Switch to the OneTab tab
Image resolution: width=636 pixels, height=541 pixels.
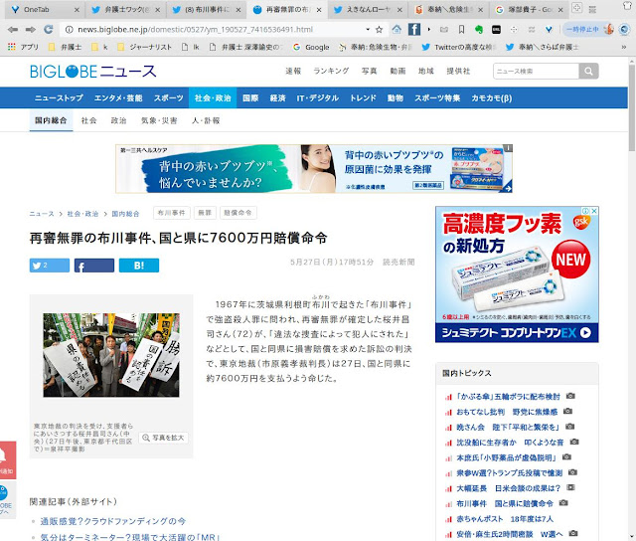coord(45,10)
